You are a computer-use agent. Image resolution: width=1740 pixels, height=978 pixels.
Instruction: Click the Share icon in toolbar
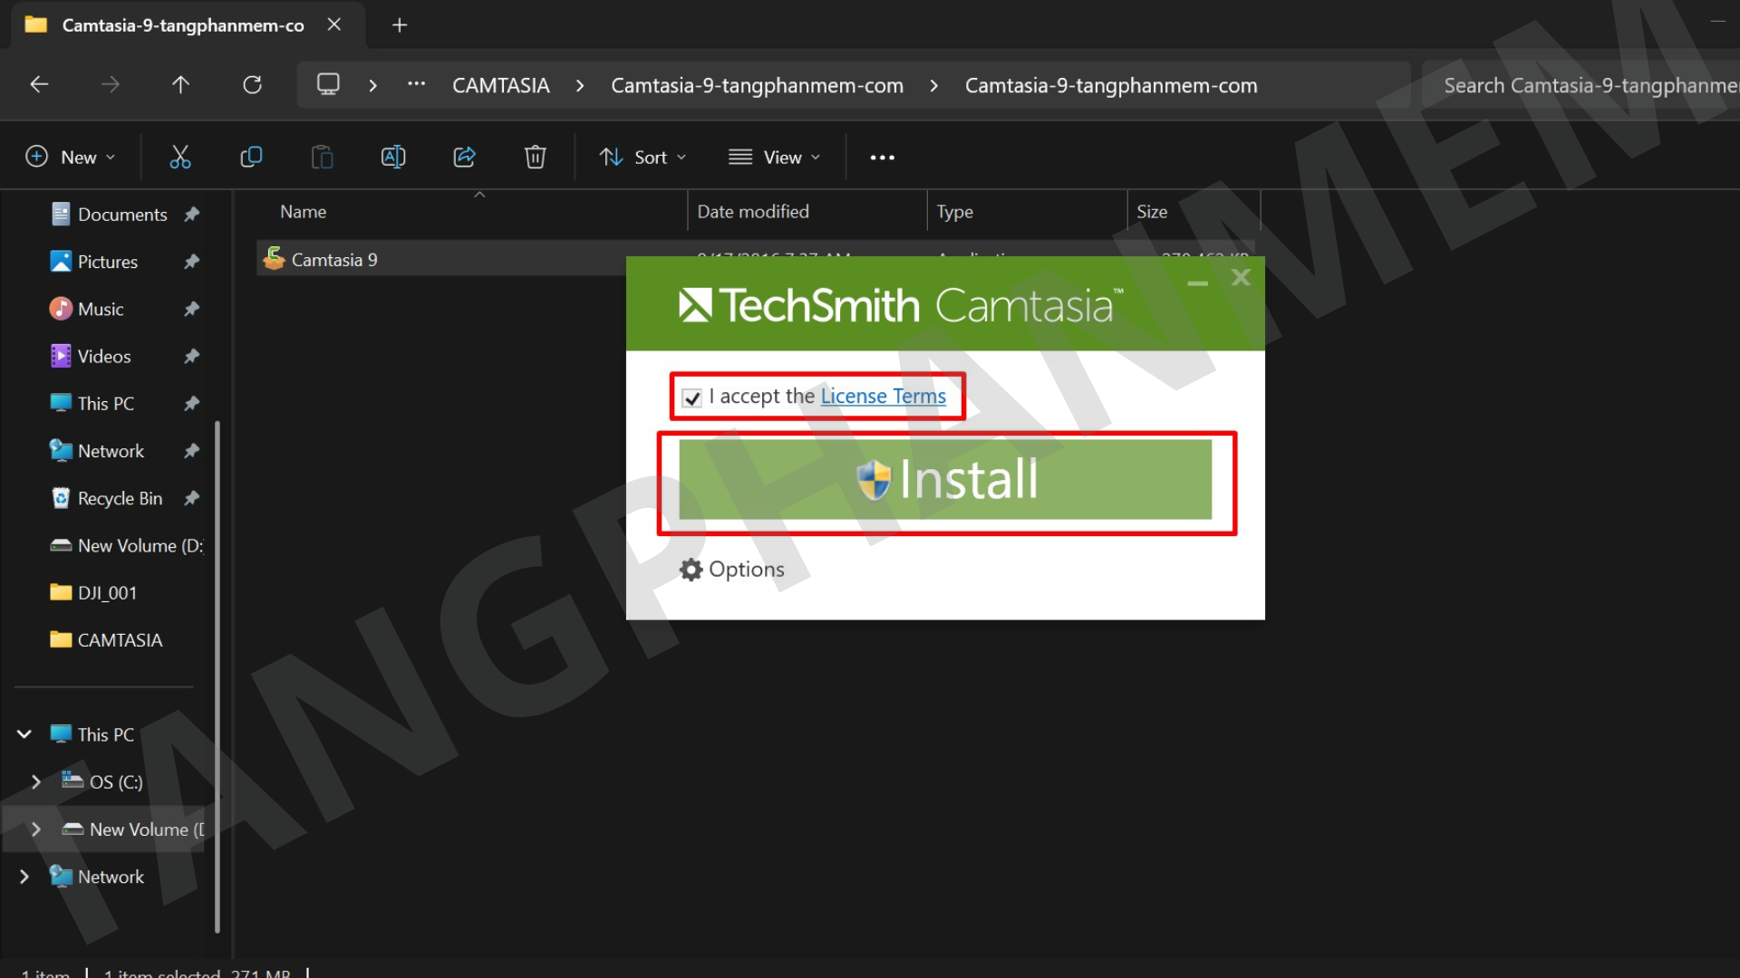[464, 158]
